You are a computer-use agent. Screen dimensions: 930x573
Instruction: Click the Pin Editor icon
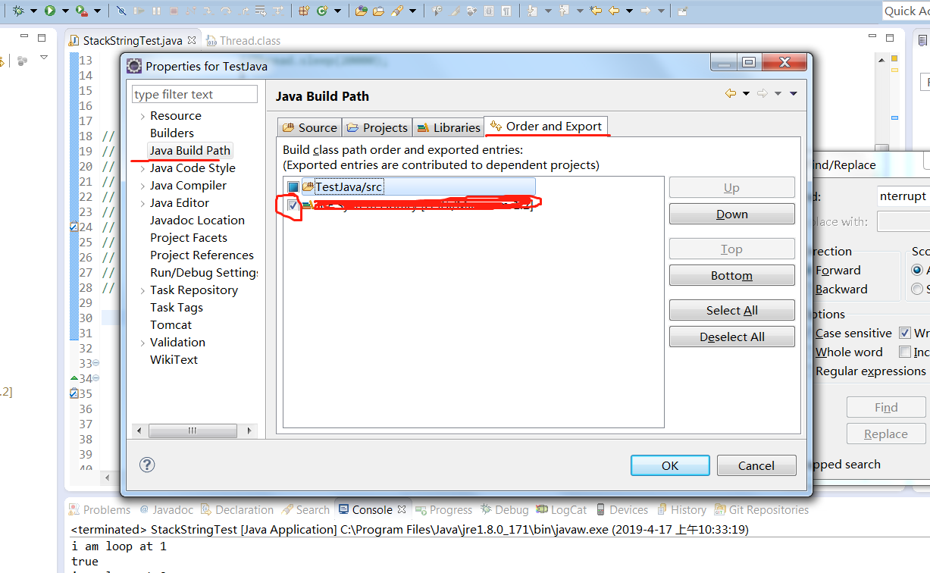click(x=682, y=11)
